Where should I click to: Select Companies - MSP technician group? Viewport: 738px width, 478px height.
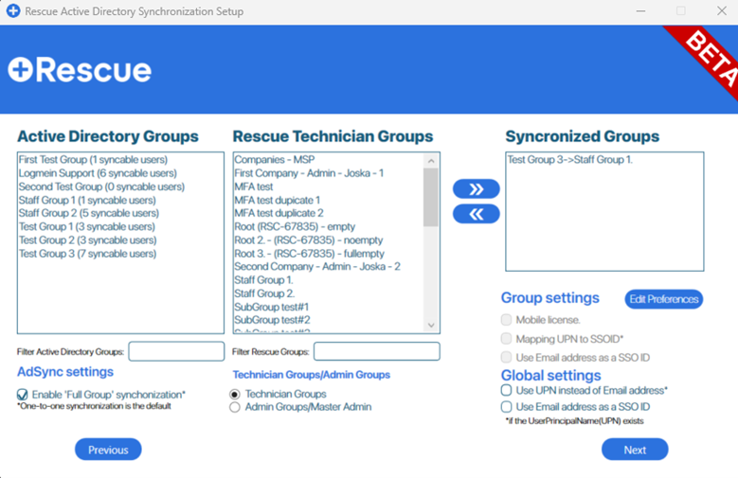275,159
